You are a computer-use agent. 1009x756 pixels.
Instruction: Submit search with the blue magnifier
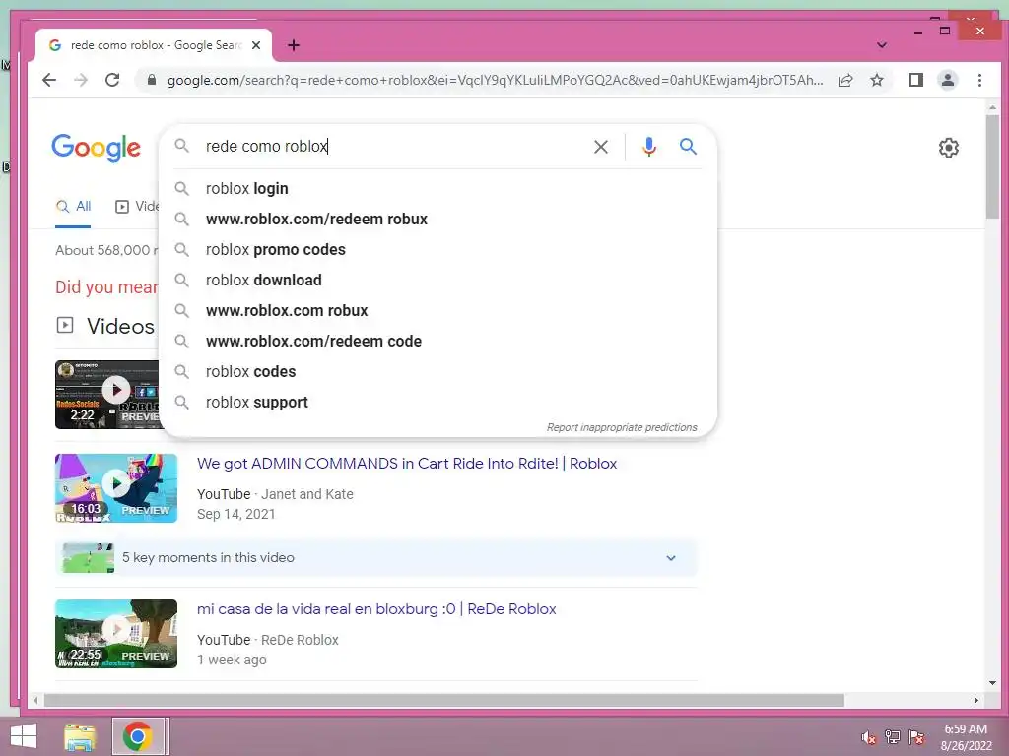coord(688,147)
